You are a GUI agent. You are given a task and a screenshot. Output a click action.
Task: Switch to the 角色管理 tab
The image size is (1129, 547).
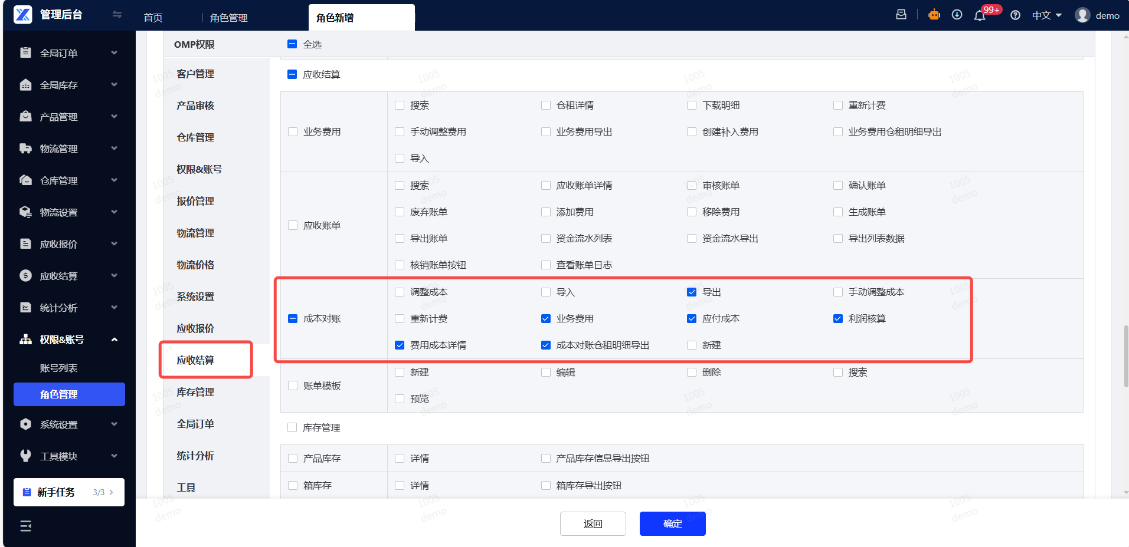[x=229, y=18]
